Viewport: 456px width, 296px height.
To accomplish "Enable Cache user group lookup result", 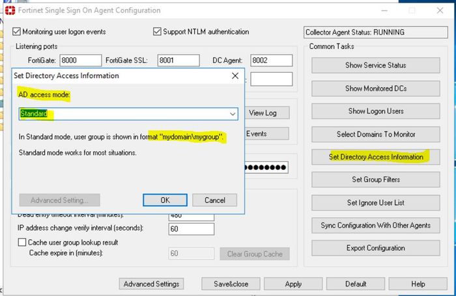I will 22,242.
